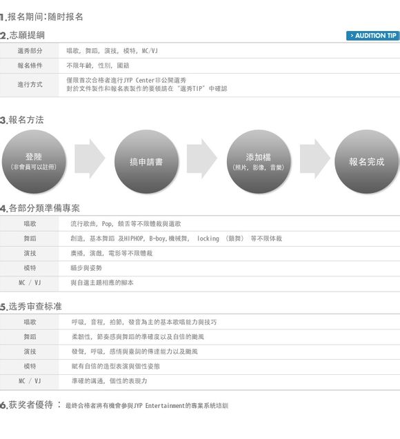Click the 發聲, 呼吸, 感情 acting criteria text
This screenshot has width=400, height=439.
(134, 351)
